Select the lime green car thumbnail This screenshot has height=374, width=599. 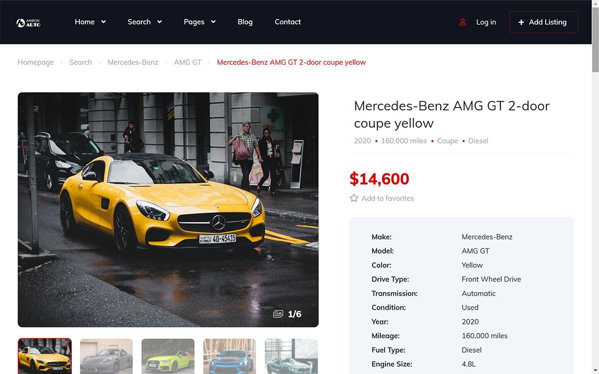168,356
